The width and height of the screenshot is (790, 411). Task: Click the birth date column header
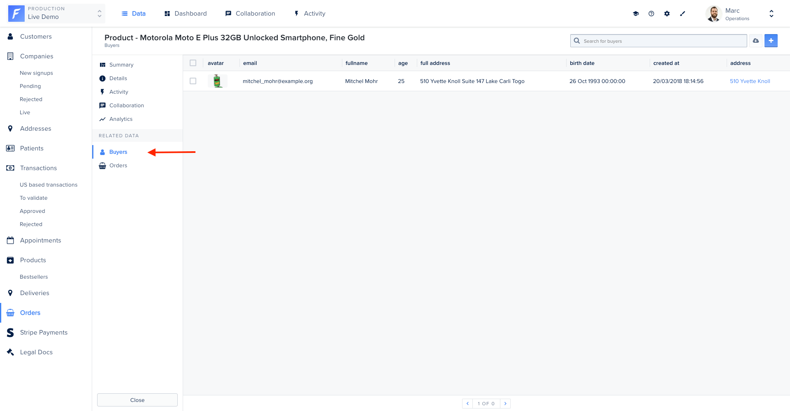[x=582, y=63]
